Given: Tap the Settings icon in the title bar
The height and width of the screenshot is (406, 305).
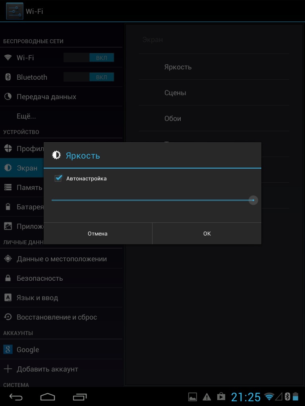Looking at the screenshot, I should click(15, 11).
